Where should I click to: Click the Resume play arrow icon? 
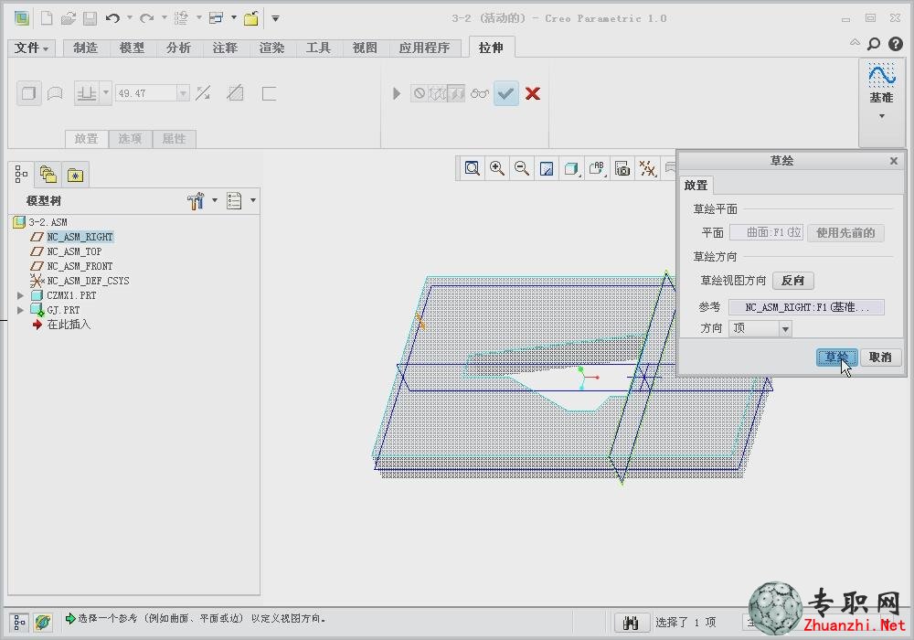tap(397, 93)
